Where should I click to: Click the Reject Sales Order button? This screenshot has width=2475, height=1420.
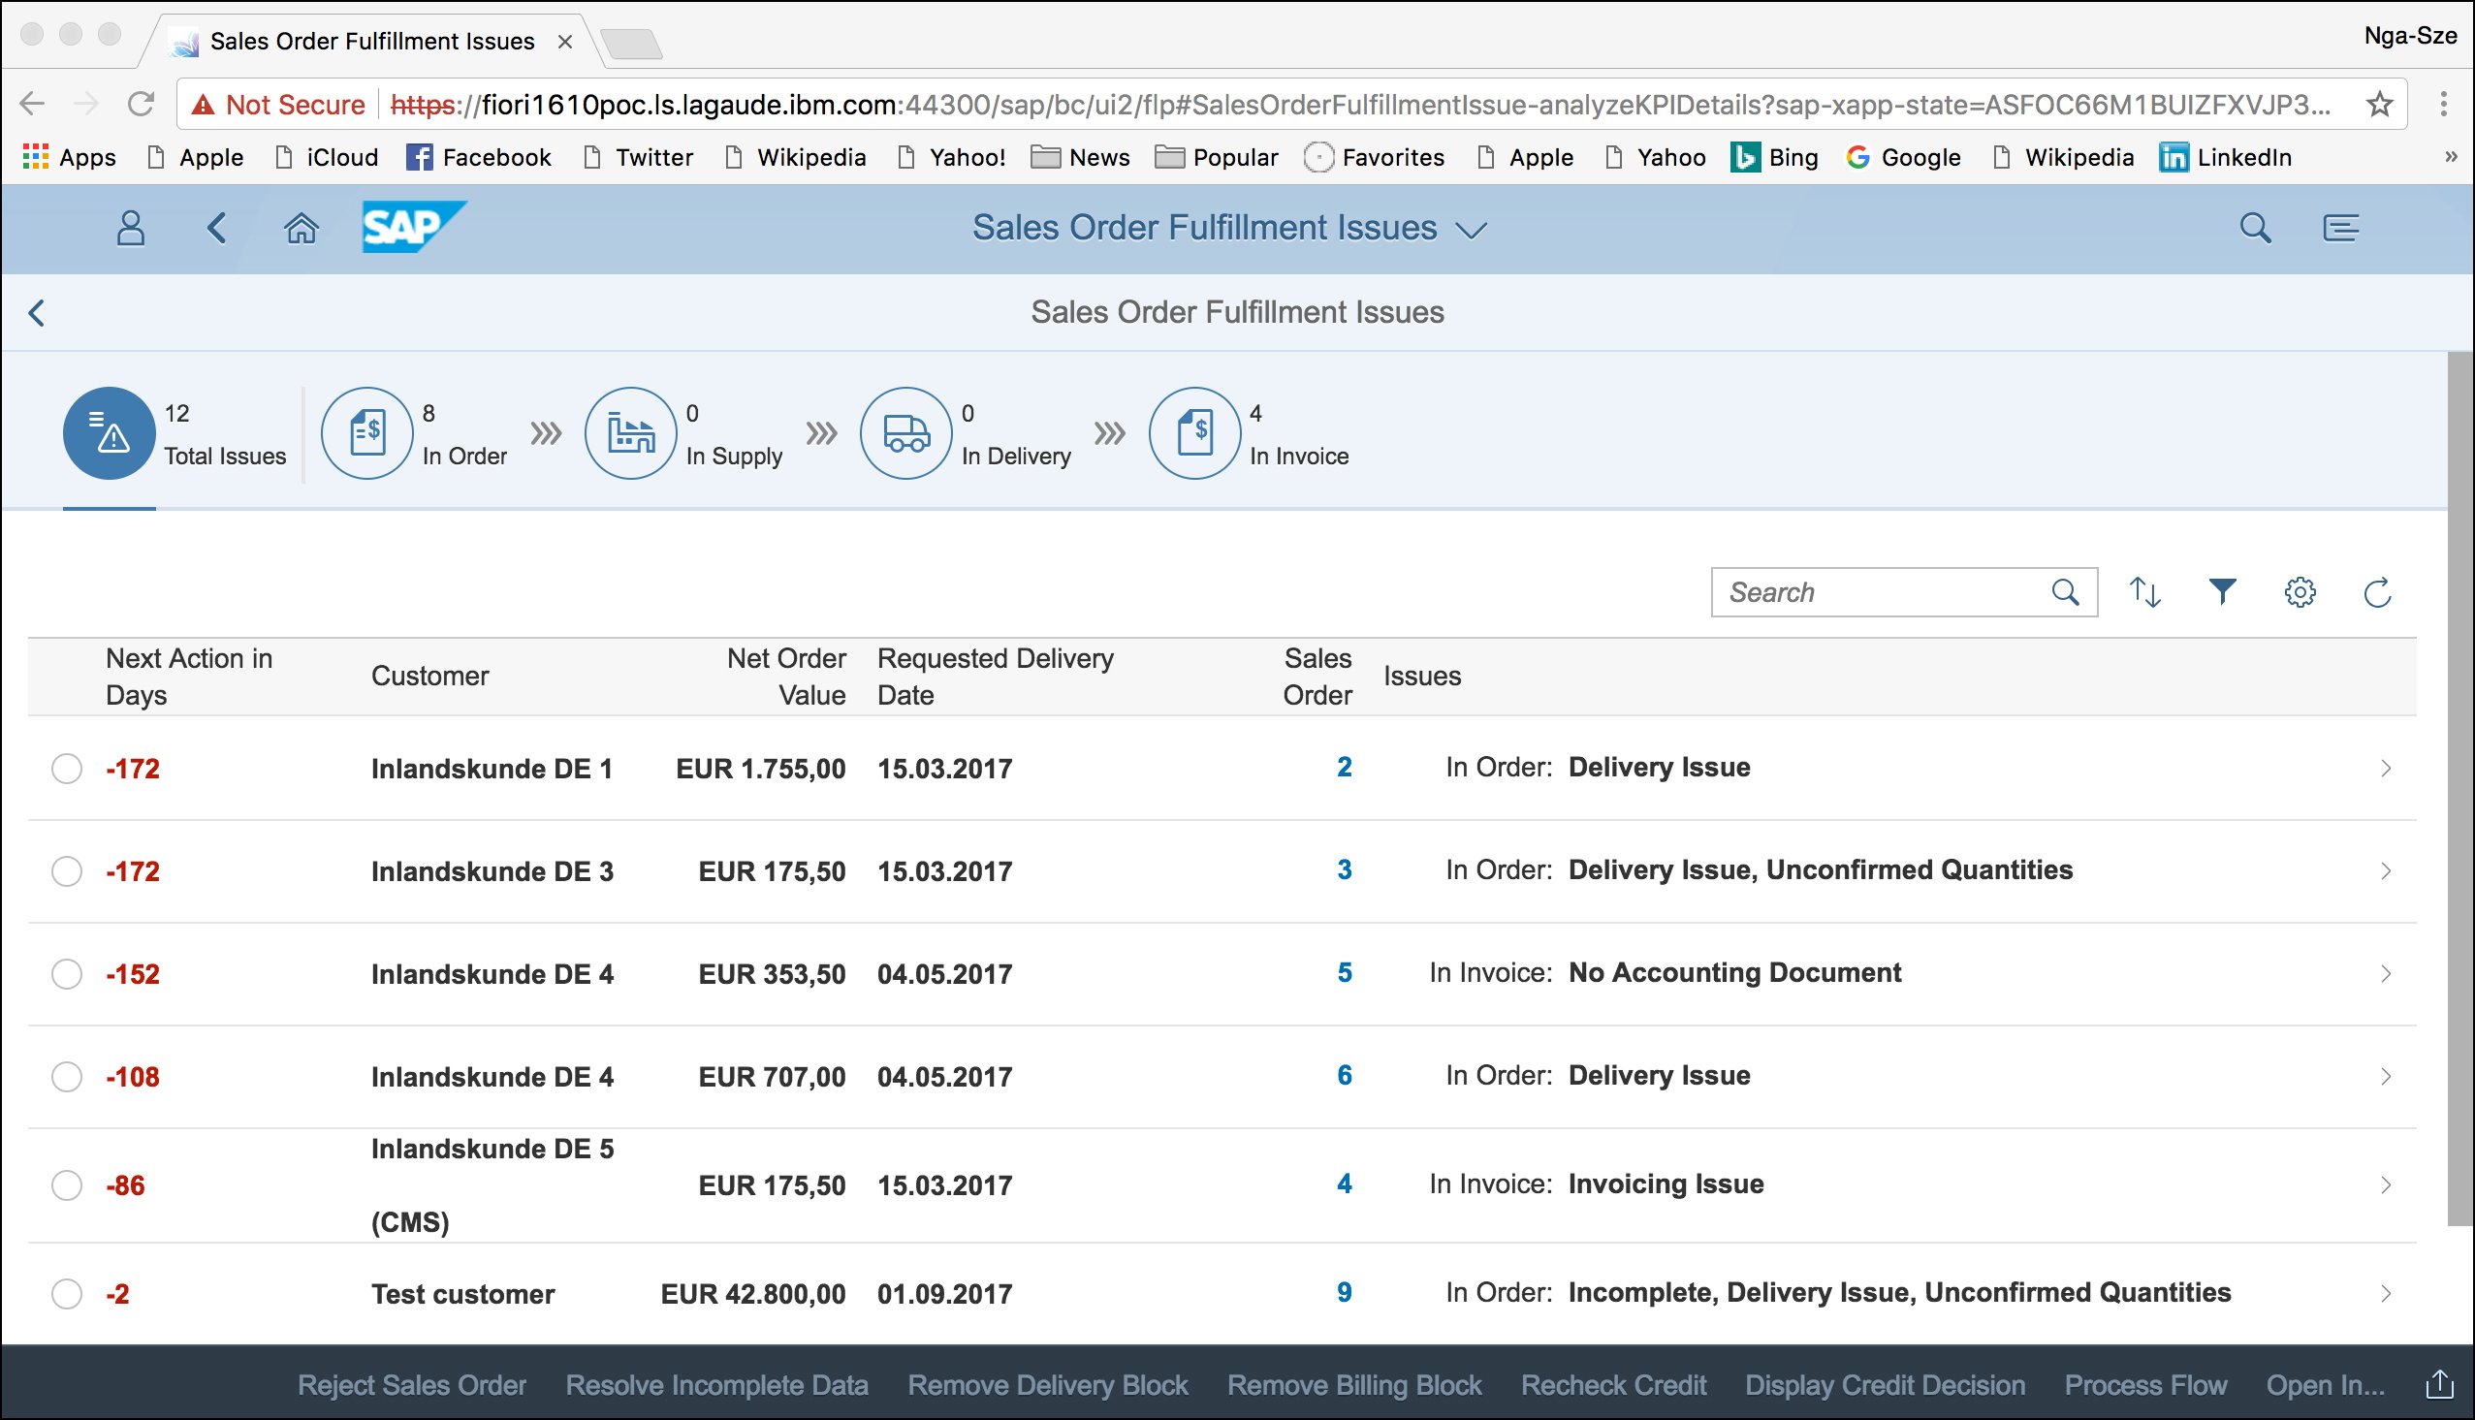pos(410,1385)
